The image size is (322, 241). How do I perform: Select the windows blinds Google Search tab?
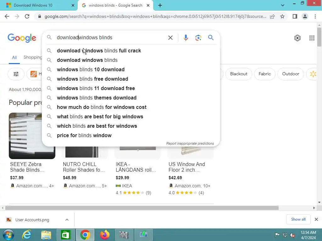[115, 5]
